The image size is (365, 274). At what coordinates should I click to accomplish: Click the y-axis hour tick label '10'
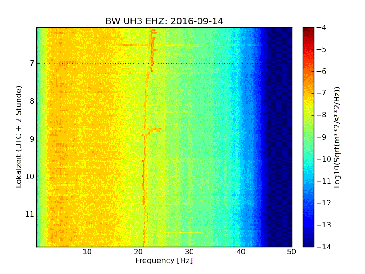[x=30, y=177]
